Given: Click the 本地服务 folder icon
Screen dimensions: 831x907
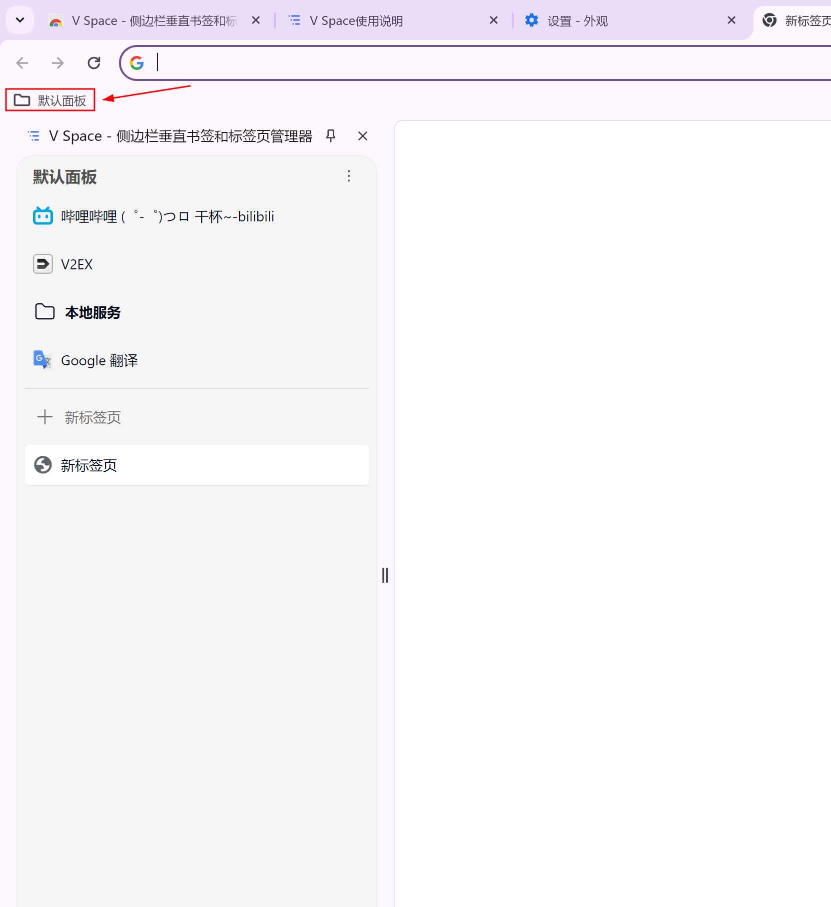Looking at the screenshot, I should [44, 311].
